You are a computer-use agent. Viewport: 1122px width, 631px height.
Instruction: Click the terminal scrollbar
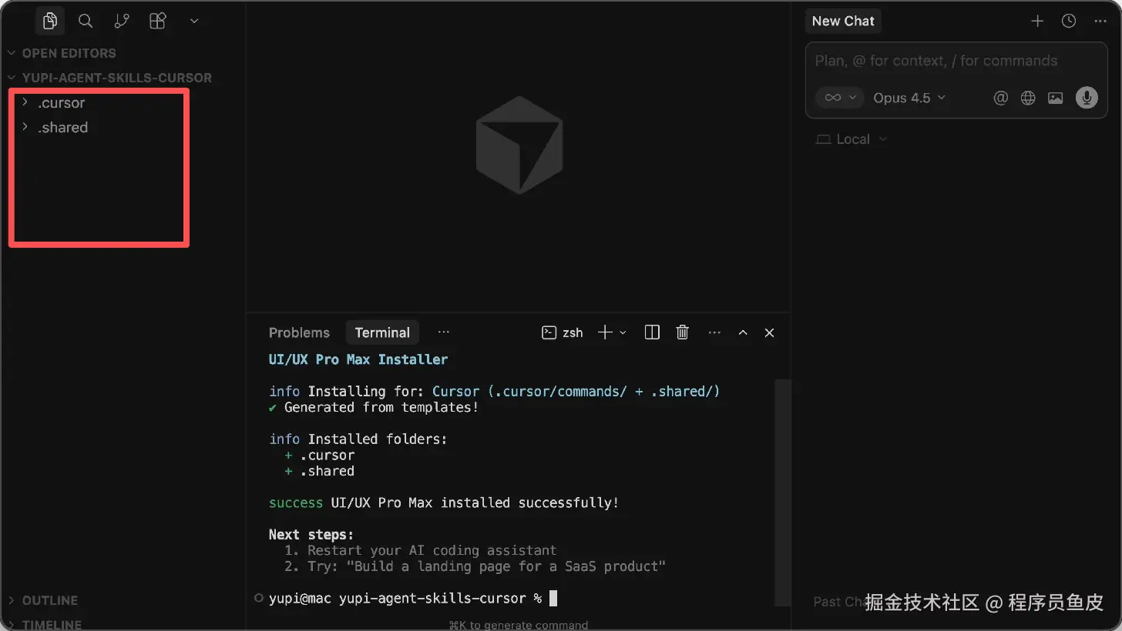tap(782, 492)
